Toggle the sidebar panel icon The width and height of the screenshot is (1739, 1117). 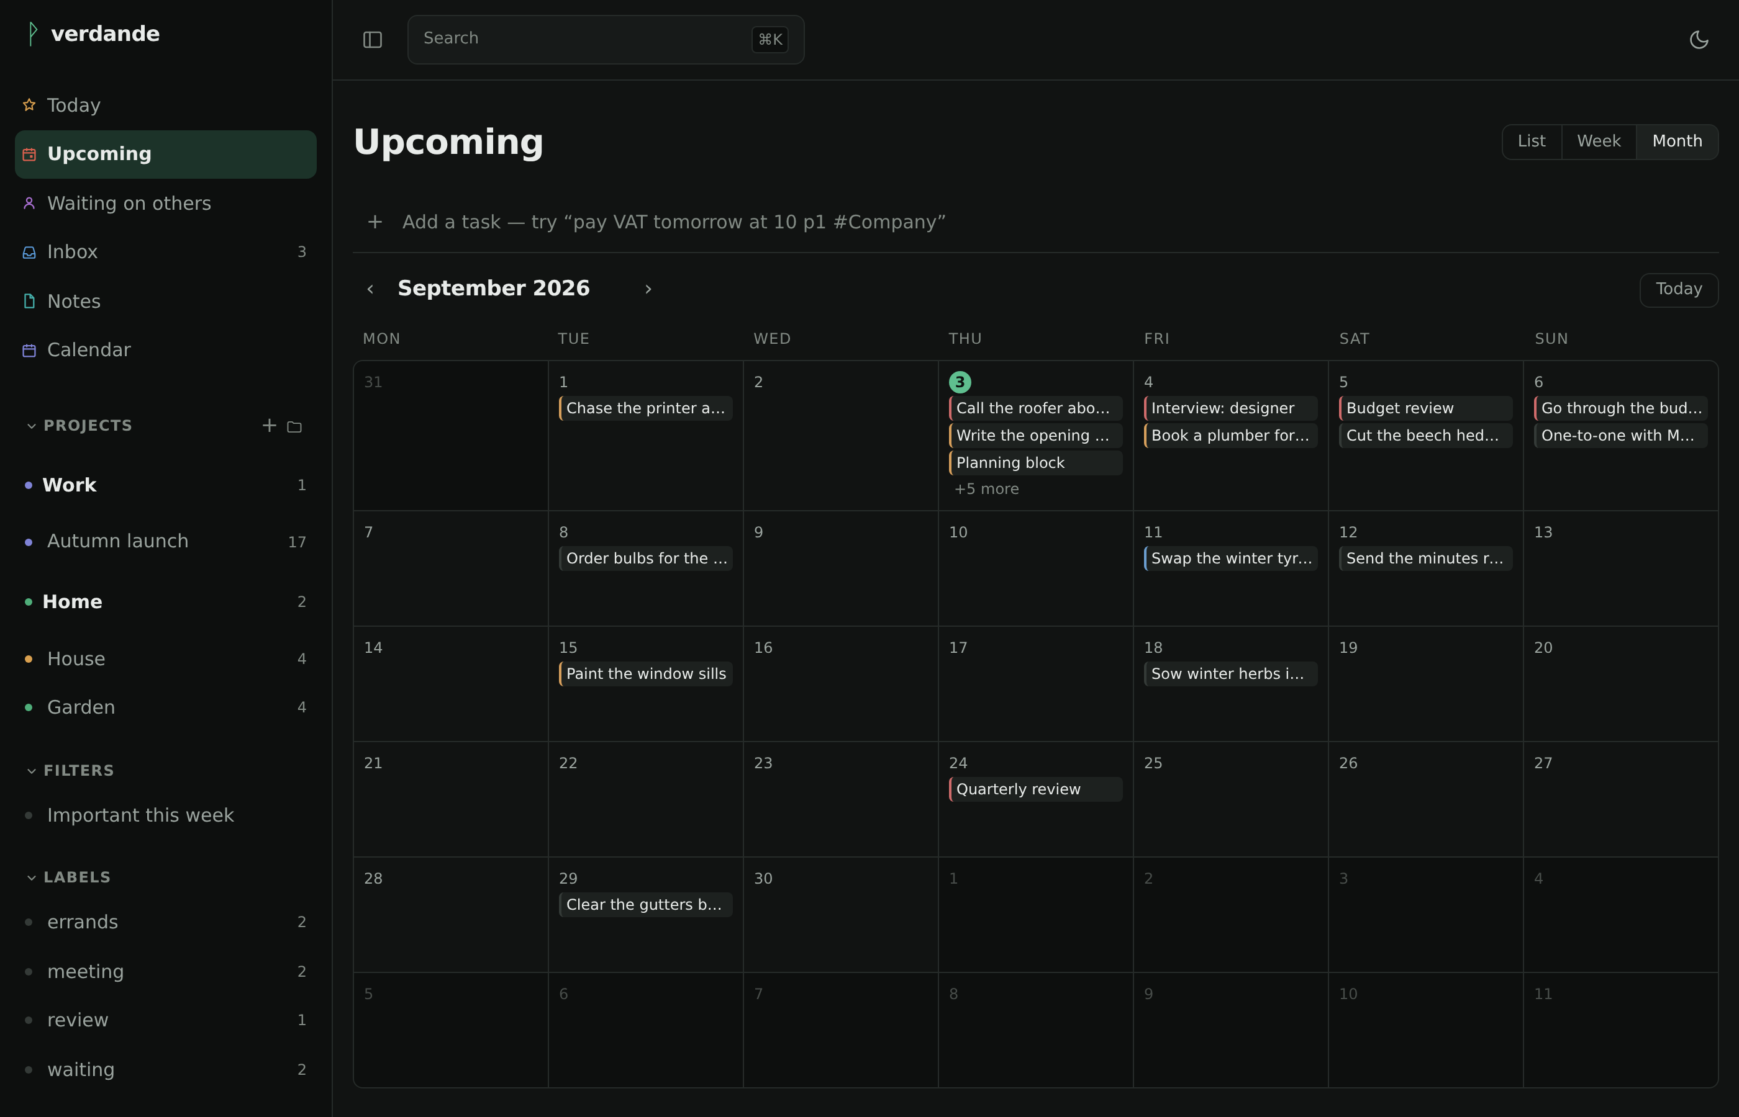click(372, 40)
